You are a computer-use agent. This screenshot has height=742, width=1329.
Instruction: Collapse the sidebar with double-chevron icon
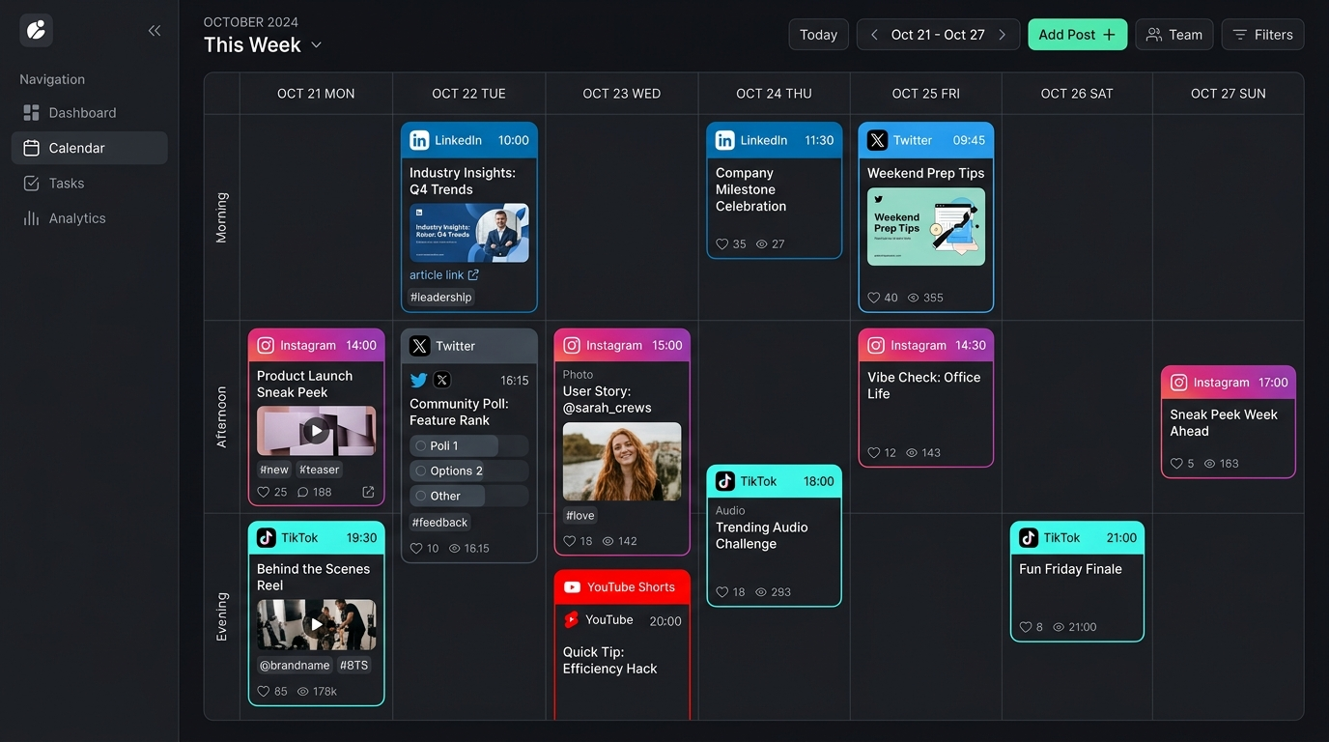pos(155,31)
